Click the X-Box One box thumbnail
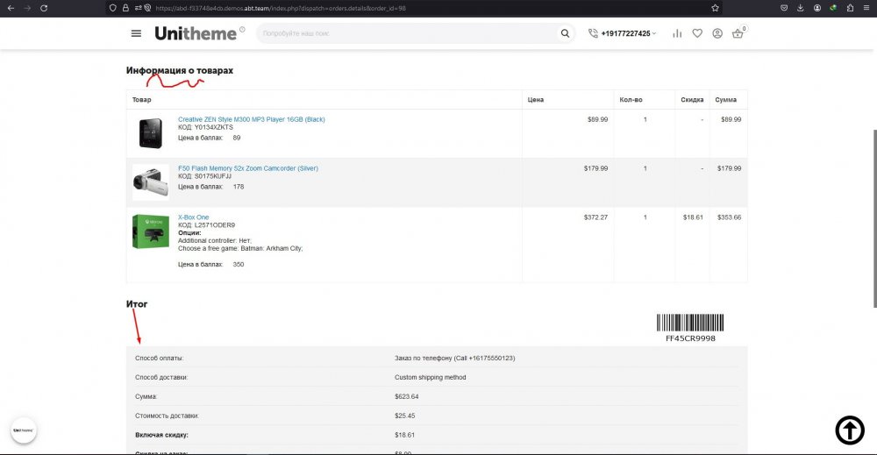877x455 pixels. tap(151, 231)
